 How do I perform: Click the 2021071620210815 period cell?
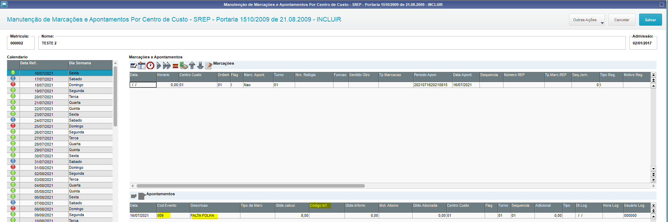tap(433, 85)
